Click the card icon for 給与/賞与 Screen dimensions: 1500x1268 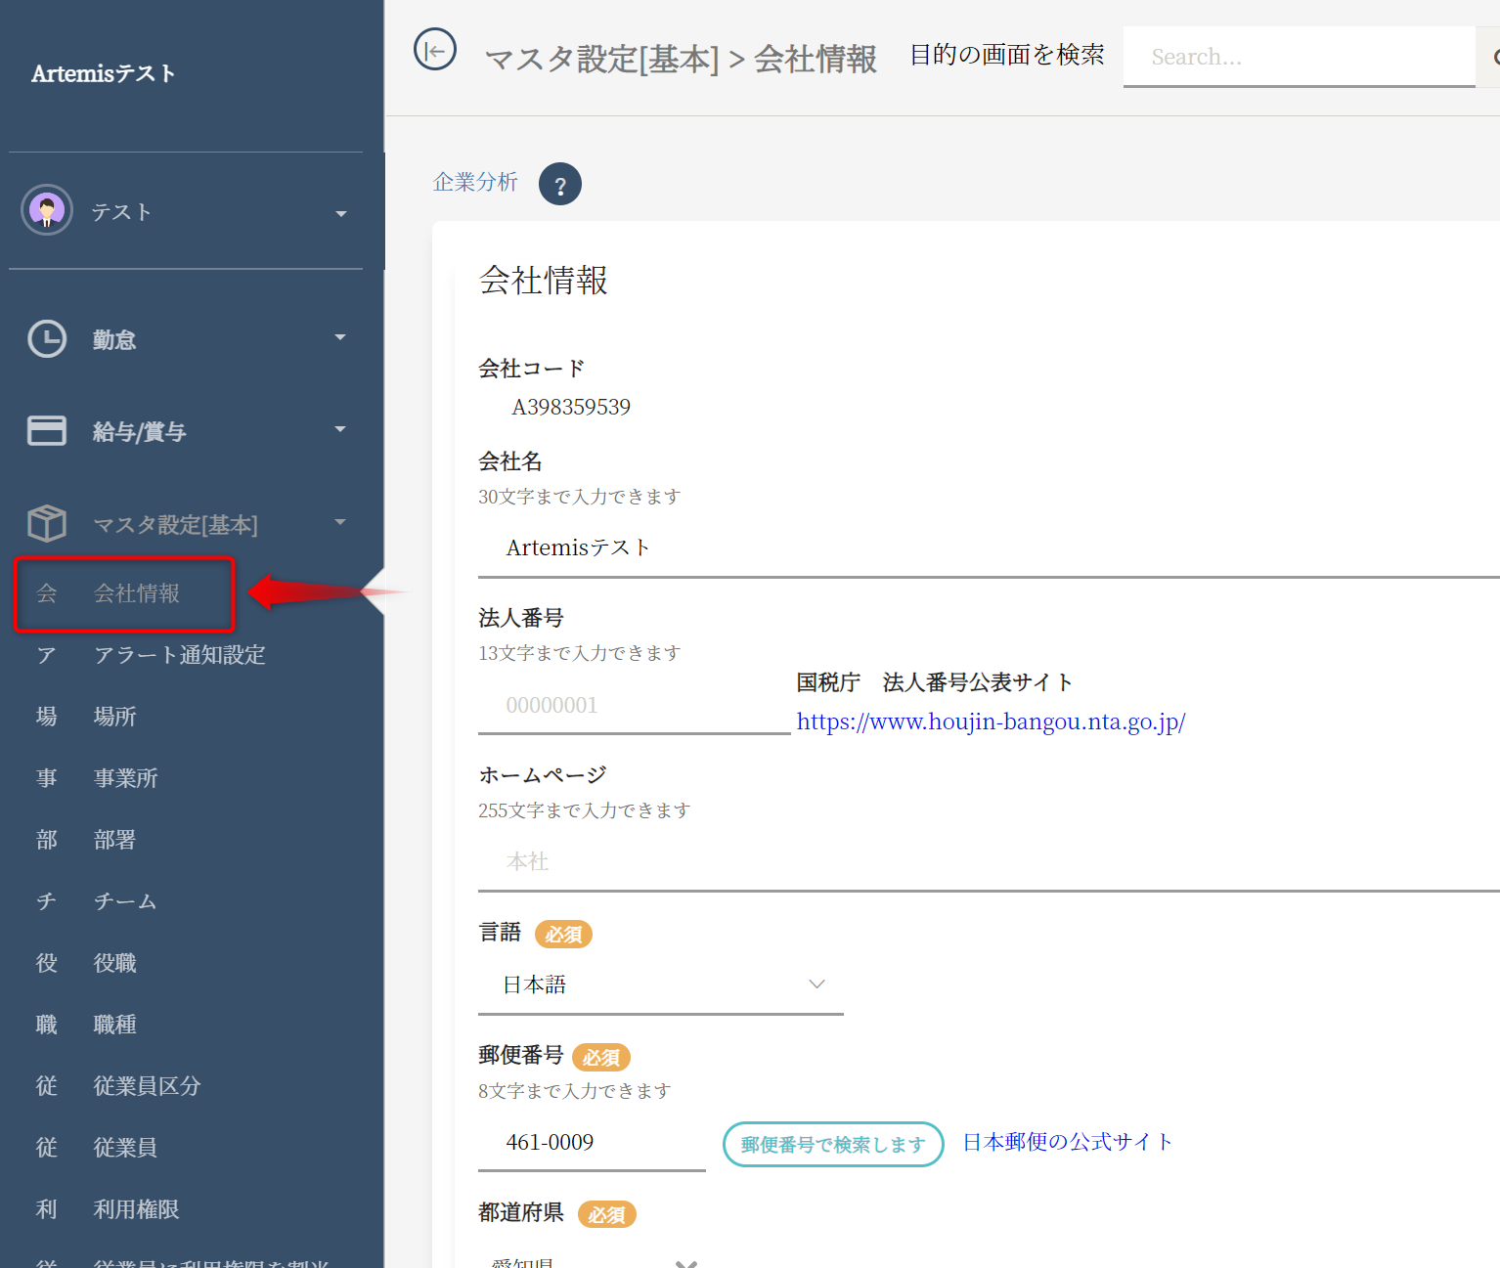[x=47, y=431]
